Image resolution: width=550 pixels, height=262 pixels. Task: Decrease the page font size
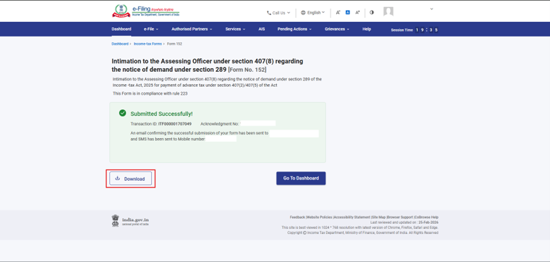click(338, 12)
